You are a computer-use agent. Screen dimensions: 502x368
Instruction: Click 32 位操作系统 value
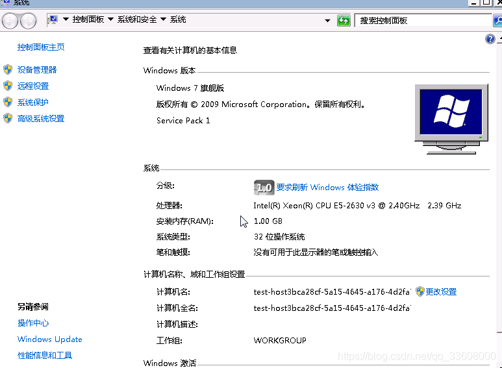click(x=279, y=237)
